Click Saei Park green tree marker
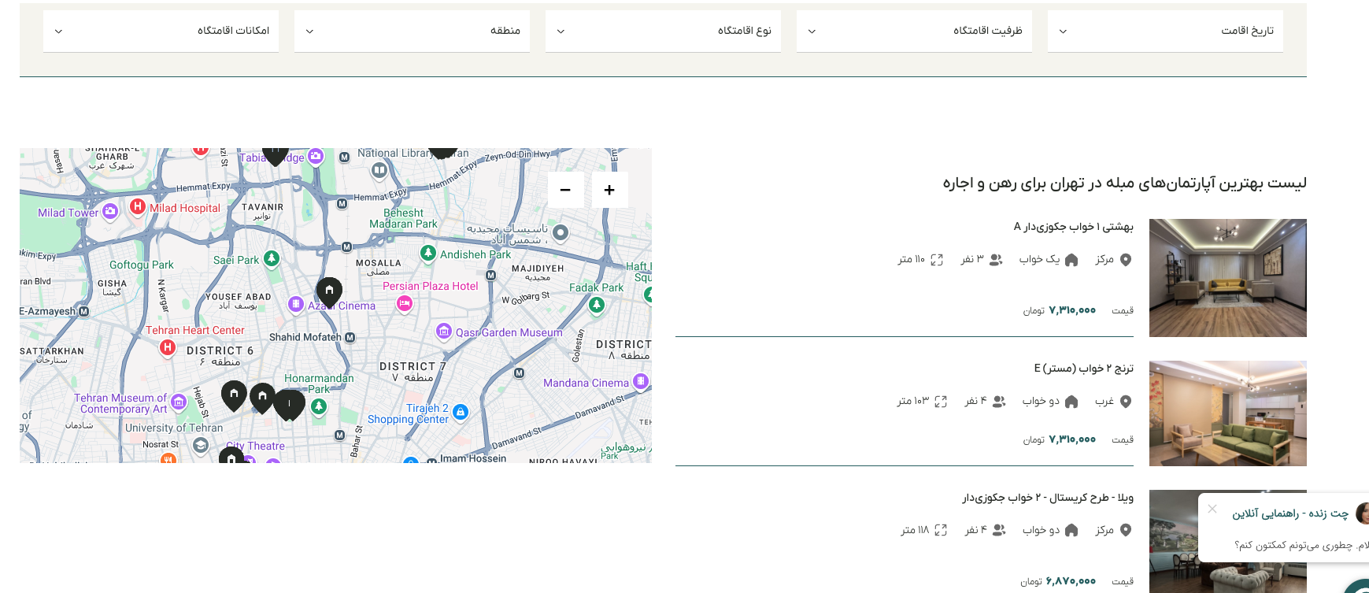Screen dimensions: 1369x593 pos(272,258)
